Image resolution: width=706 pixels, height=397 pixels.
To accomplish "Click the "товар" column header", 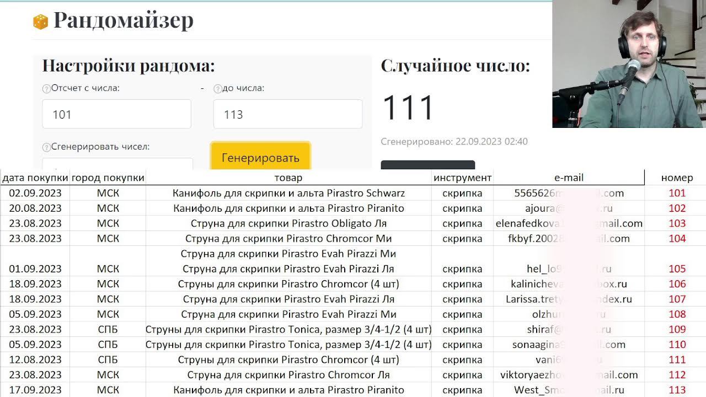I will 288,178.
